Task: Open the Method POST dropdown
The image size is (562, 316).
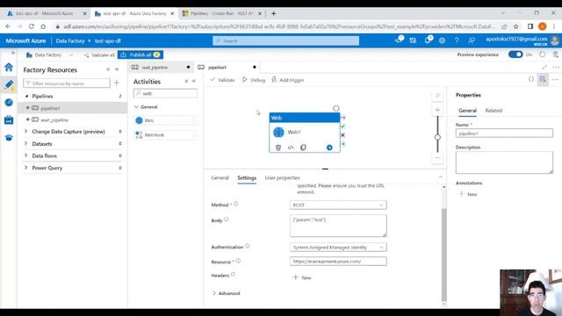Action: pyautogui.click(x=338, y=205)
